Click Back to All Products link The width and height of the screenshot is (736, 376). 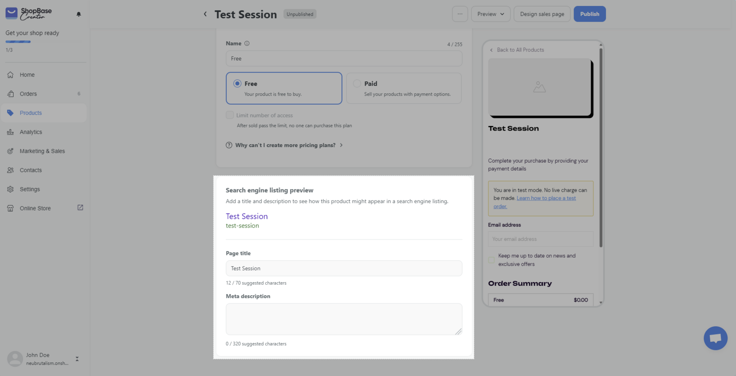520,50
